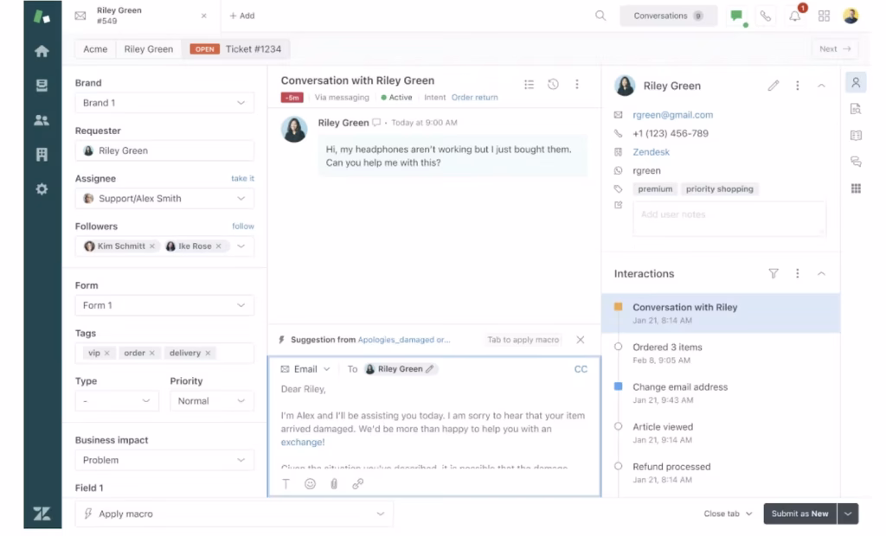886x536 pixels.
Task: Select the Ticket #1234 tab
Action: click(x=236, y=49)
